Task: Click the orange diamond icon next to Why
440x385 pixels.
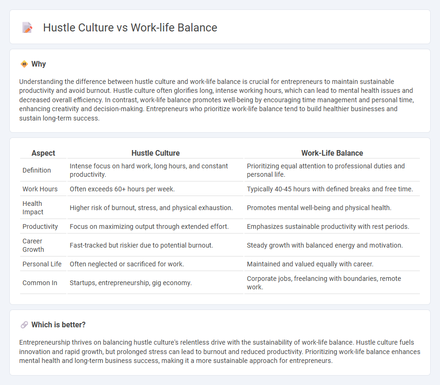Action: (24, 64)
